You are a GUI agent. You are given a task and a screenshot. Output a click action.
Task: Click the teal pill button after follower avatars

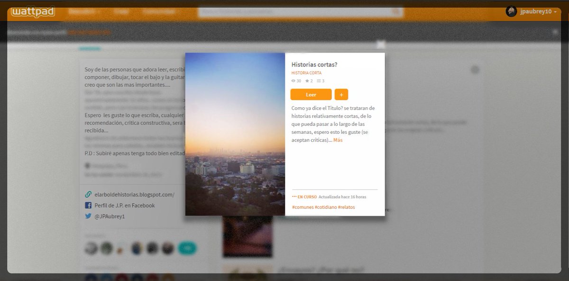tap(187, 247)
